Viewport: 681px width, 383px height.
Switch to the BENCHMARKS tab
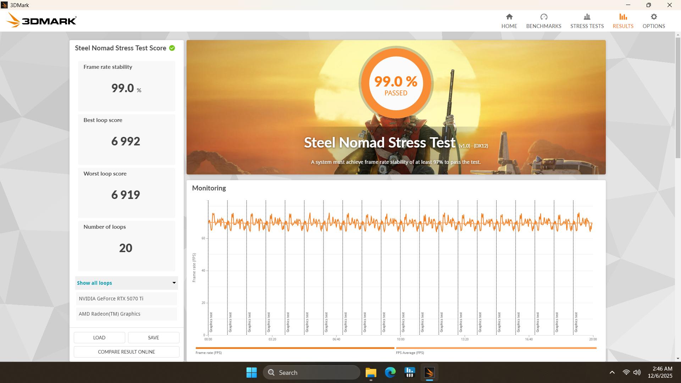click(544, 21)
